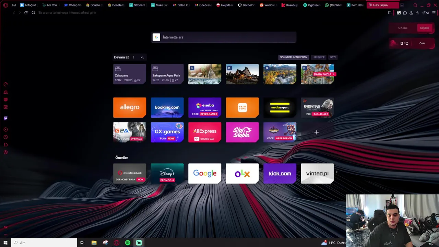Open the Star Stable speed dial
Viewport: 439px width, 247px height.
(x=242, y=132)
